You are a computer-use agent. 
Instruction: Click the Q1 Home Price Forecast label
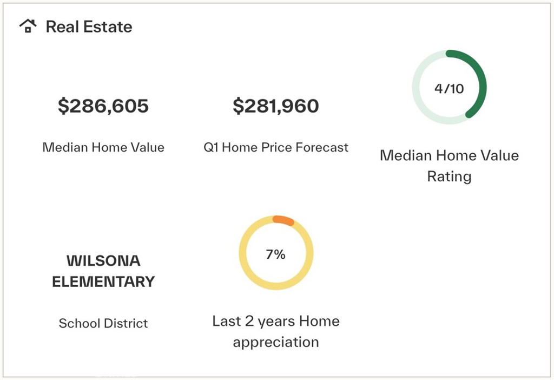pyautogui.click(x=276, y=147)
